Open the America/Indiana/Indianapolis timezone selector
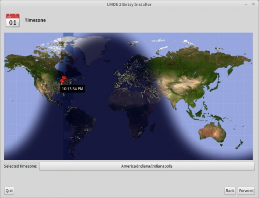Image resolution: width=259 pixels, height=198 pixels. coord(147,166)
